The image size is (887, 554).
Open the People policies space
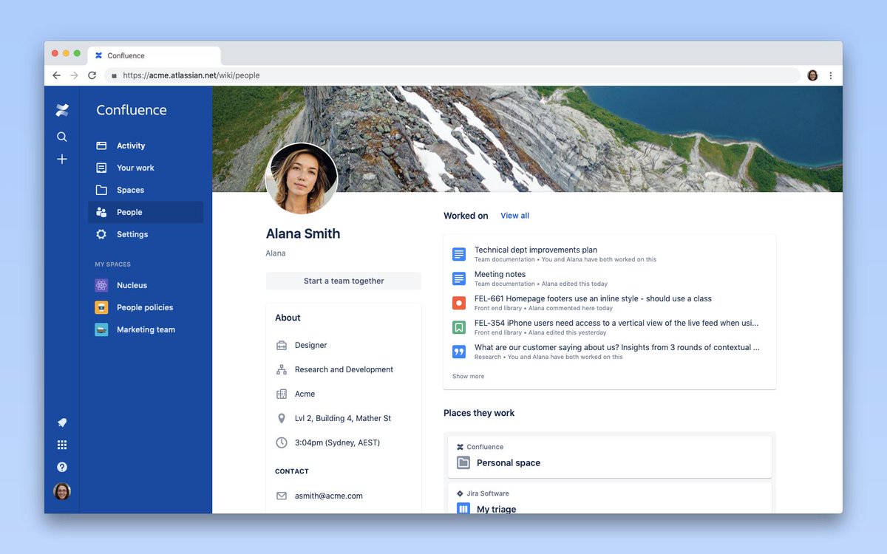pyautogui.click(x=146, y=307)
